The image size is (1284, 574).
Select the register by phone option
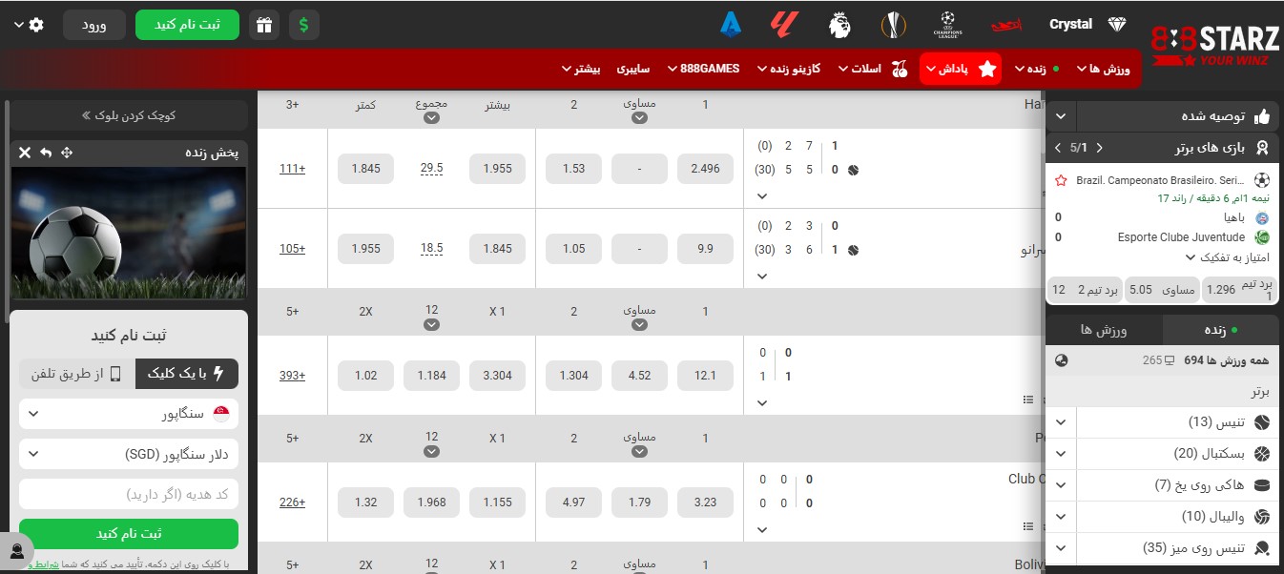tap(76, 374)
